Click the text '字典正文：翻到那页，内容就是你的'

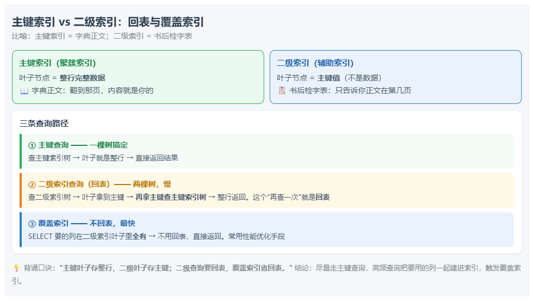click(x=92, y=91)
